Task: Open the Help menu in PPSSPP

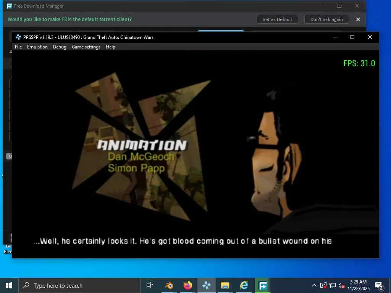Action: tap(110, 47)
